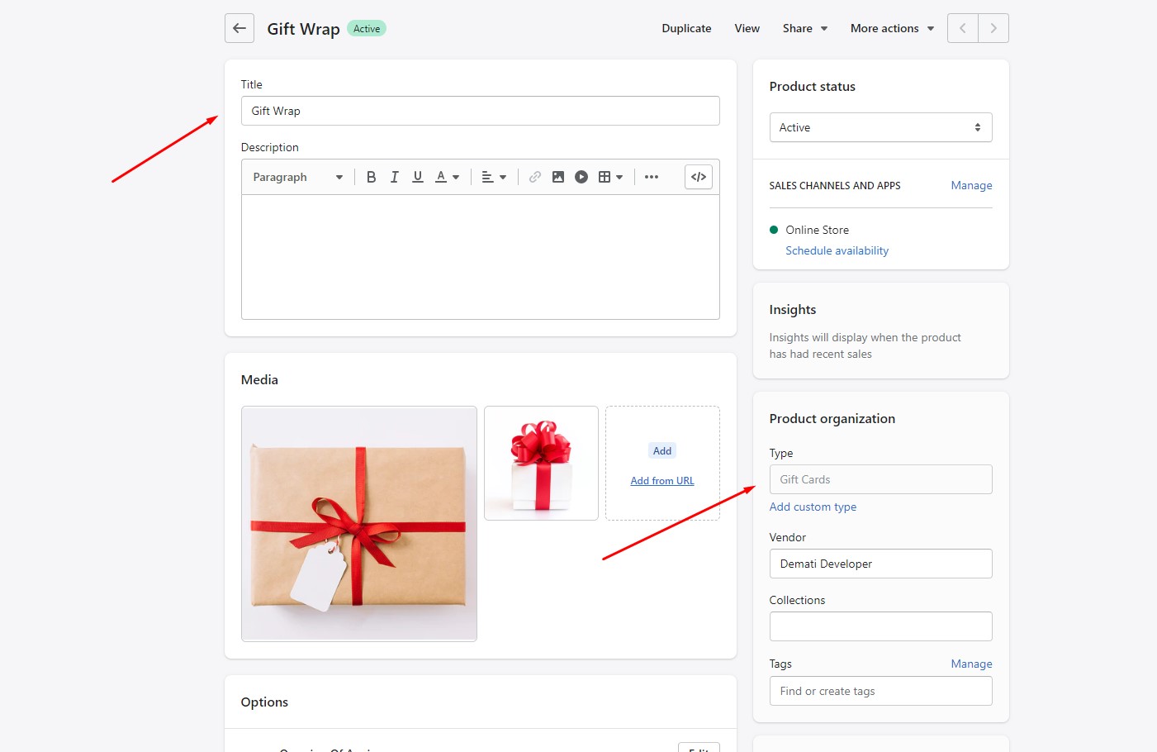
Task: Go to the next product arrow
Action: [993, 28]
